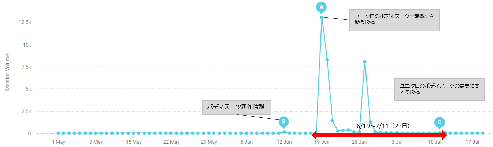
Task: Click the 17 Jul date label
Action: coord(472,142)
